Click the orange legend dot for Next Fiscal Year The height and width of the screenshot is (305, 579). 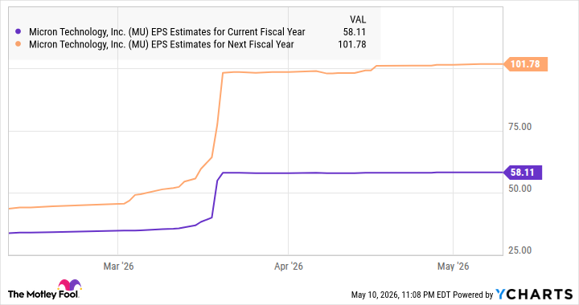(18, 44)
